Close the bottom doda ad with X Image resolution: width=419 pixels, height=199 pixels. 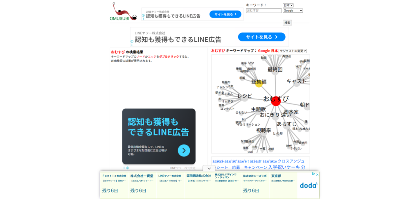click(x=317, y=174)
